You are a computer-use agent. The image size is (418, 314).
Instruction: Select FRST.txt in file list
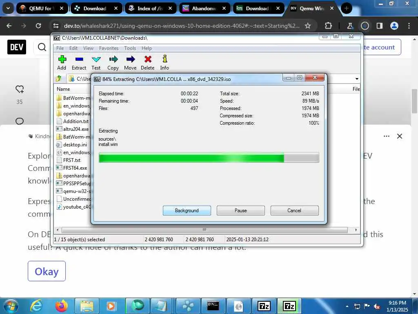pos(69,160)
